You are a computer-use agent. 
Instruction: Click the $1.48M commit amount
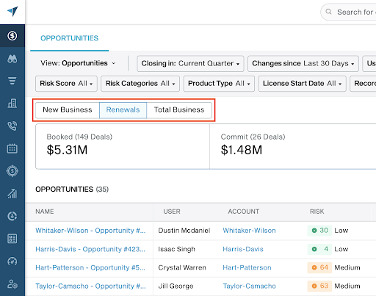pos(242,150)
